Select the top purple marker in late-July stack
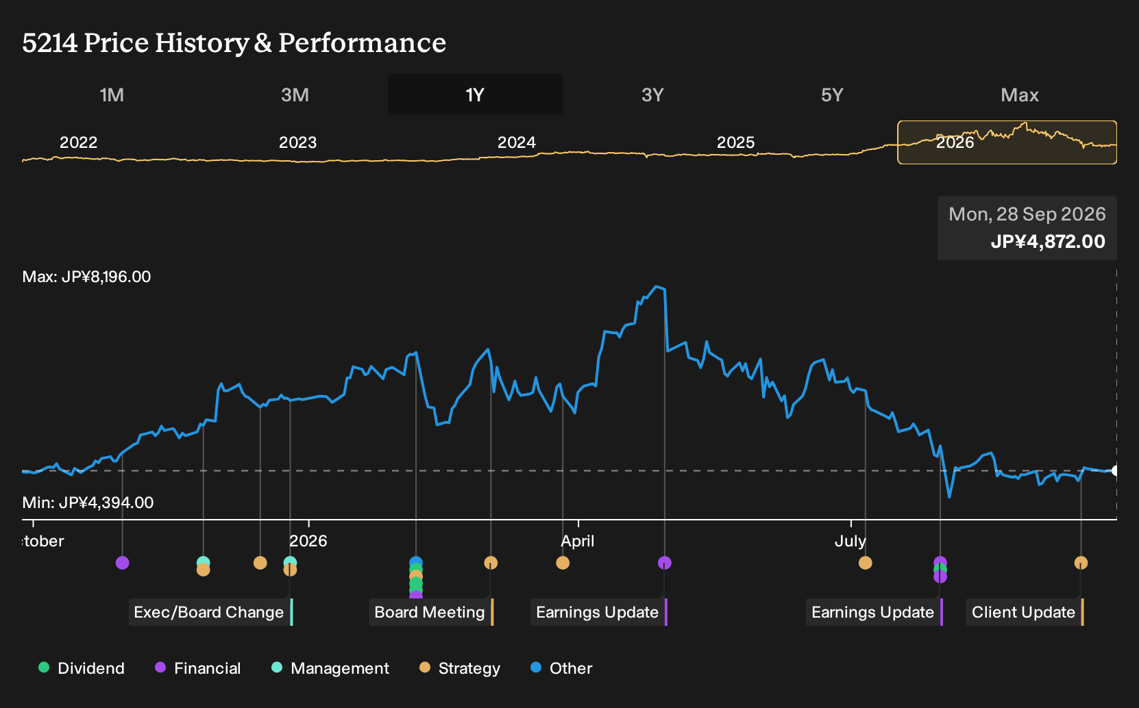 [940, 562]
